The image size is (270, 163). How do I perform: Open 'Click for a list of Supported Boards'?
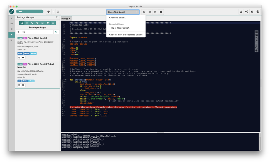126,35
